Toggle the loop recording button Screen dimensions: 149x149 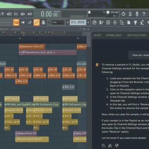pyautogui.click(x=30, y=14)
